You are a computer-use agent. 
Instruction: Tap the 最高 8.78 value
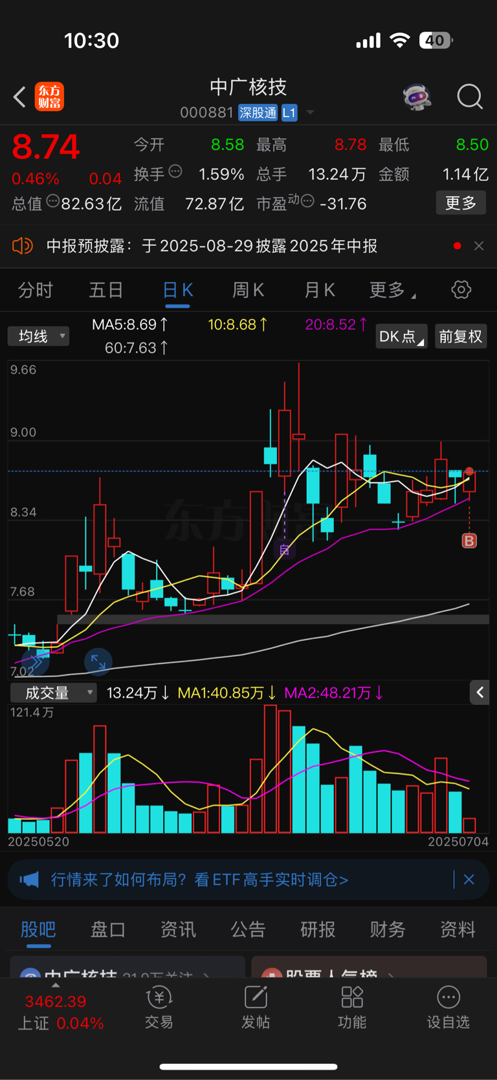pos(350,144)
